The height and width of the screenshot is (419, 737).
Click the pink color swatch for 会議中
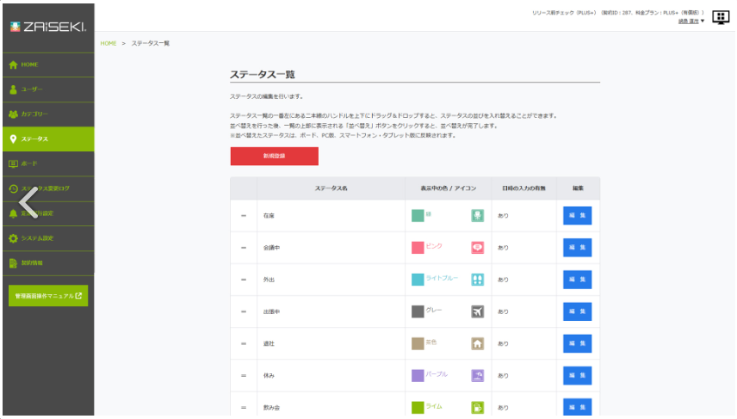click(418, 248)
